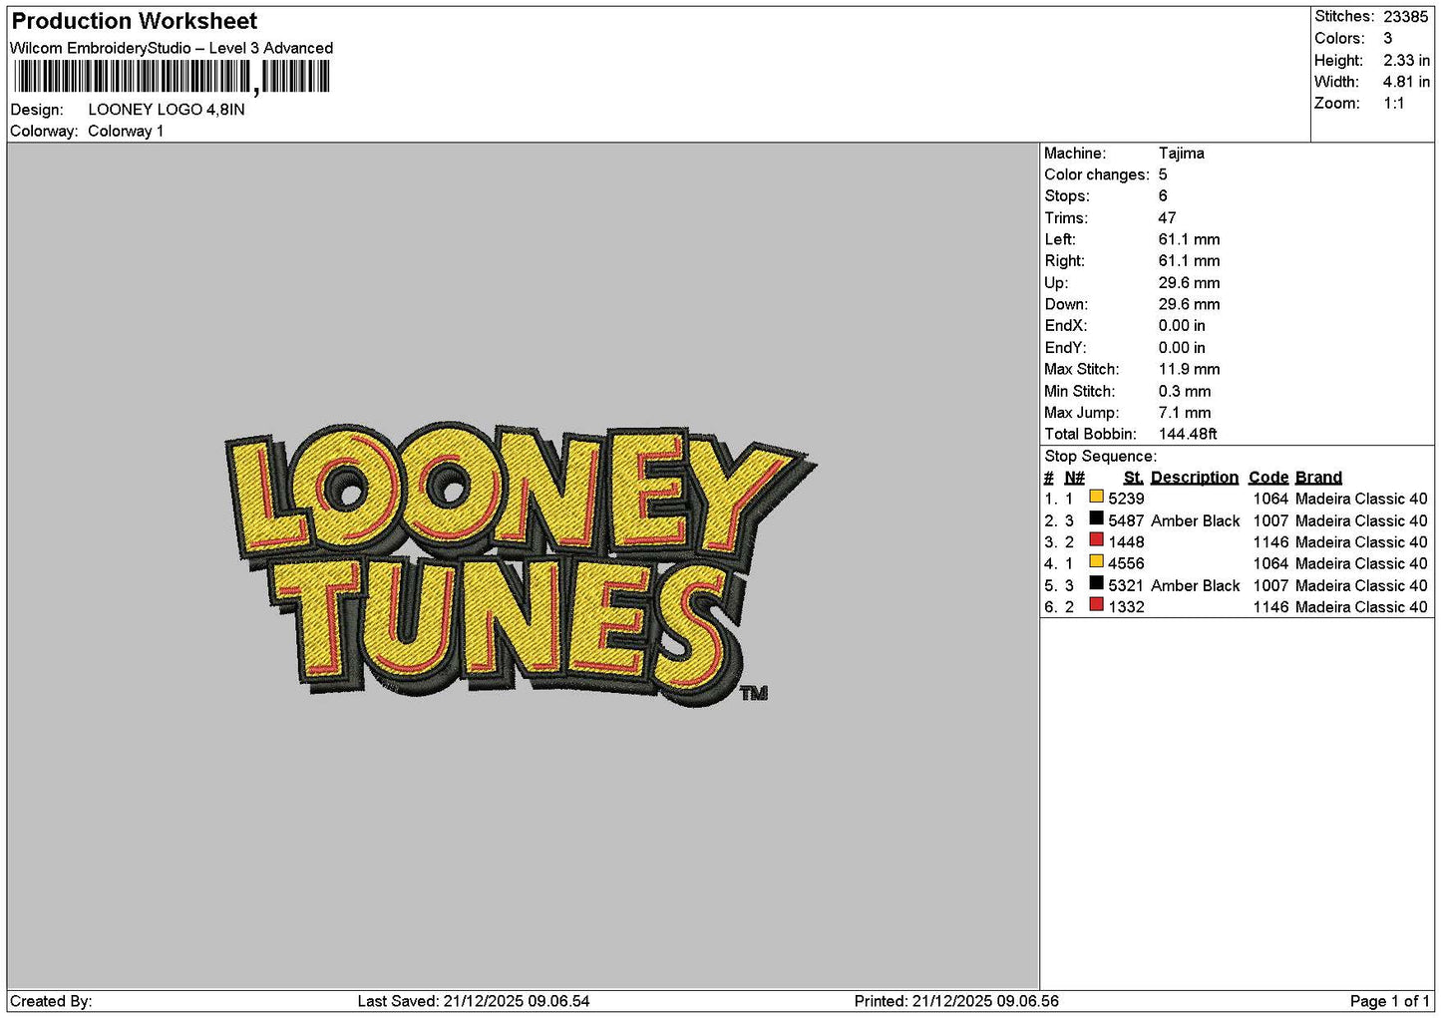Click code 1064 in stop 1 row
The height and width of the screenshot is (1018, 1441).
pos(1270,499)
